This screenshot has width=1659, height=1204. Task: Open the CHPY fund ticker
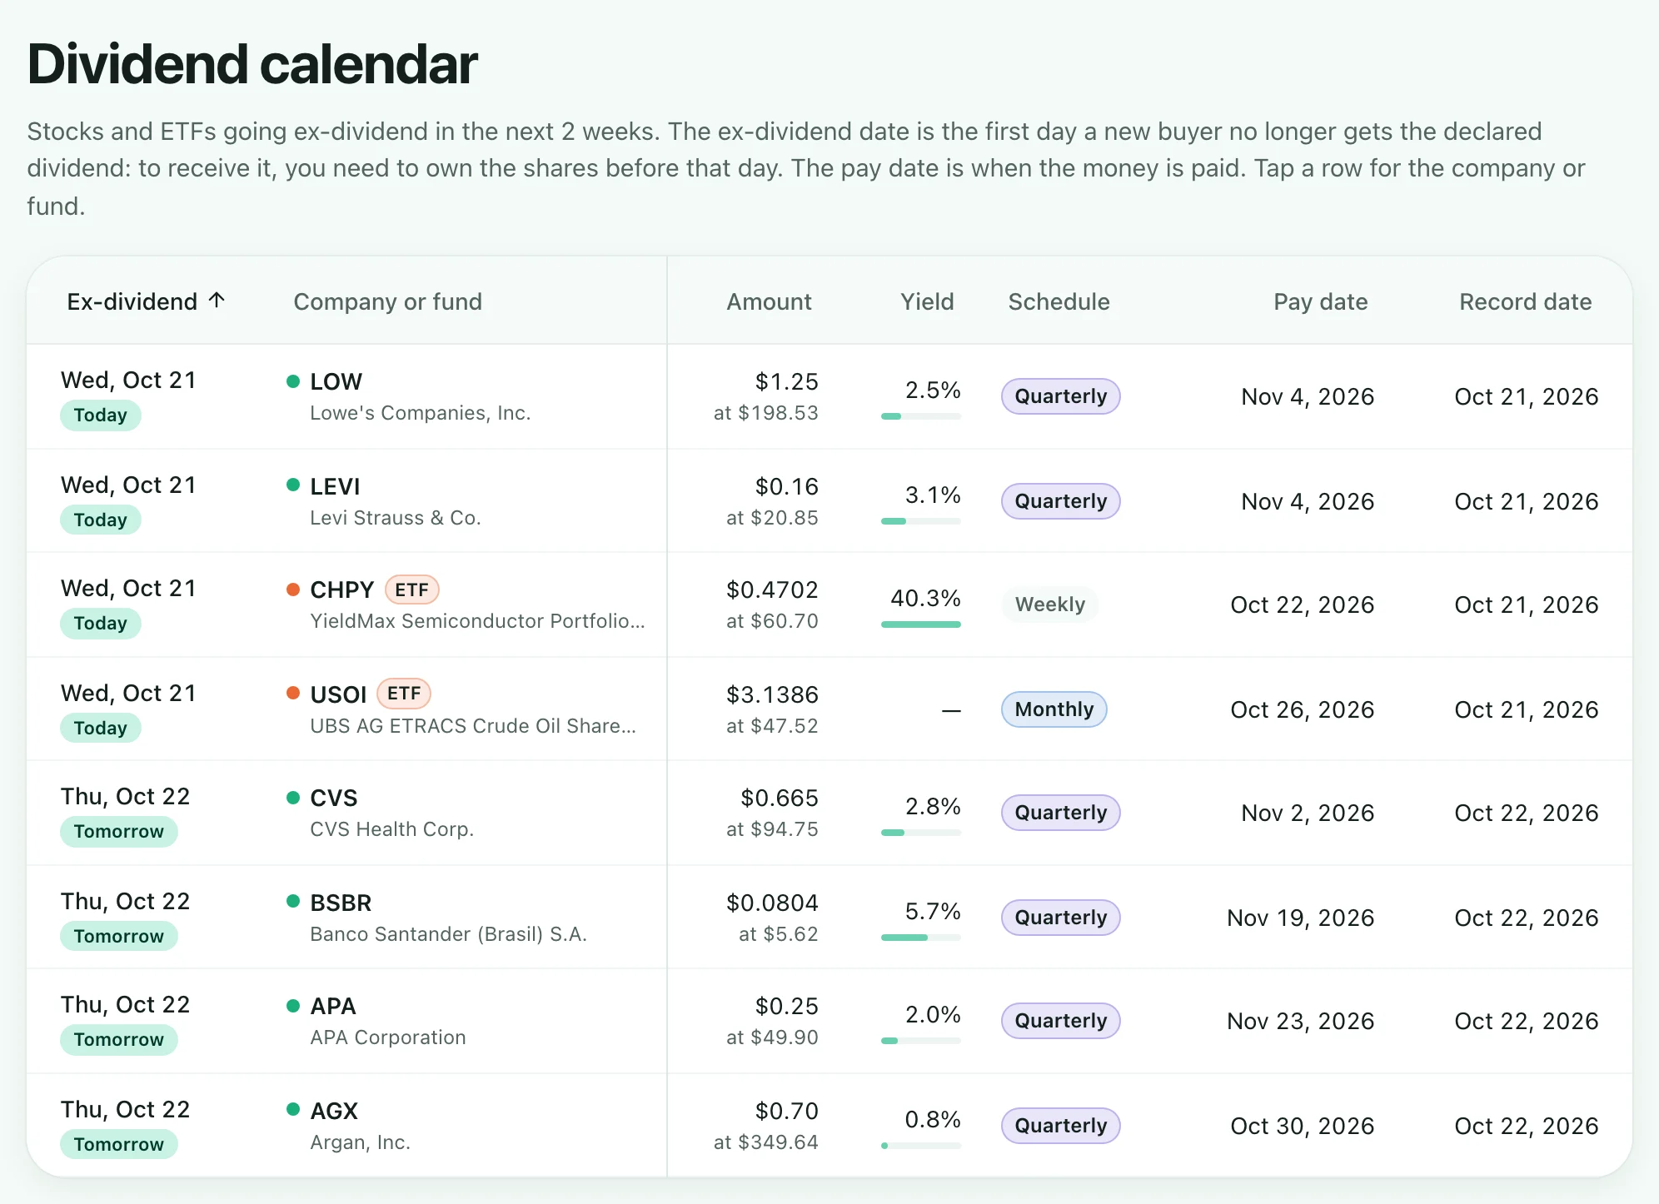[x=341, y=590]
